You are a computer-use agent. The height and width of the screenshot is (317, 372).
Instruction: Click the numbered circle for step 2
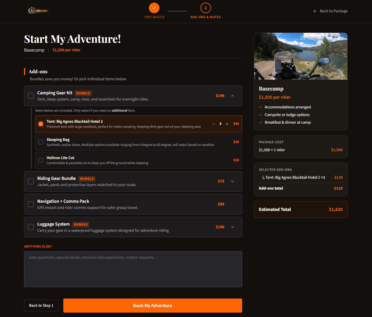click(205, 8)
